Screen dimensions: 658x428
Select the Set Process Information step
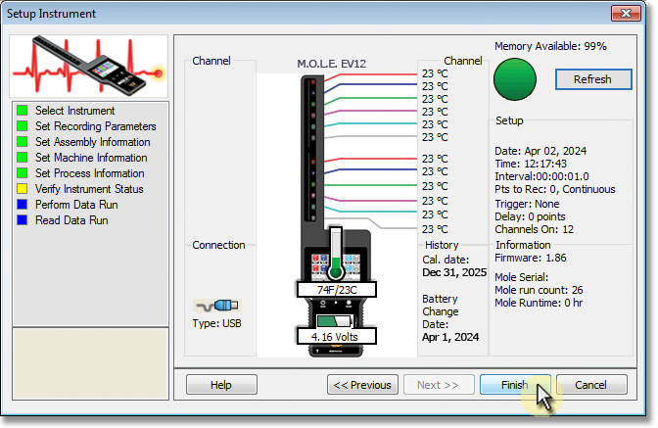pos(90,173)
